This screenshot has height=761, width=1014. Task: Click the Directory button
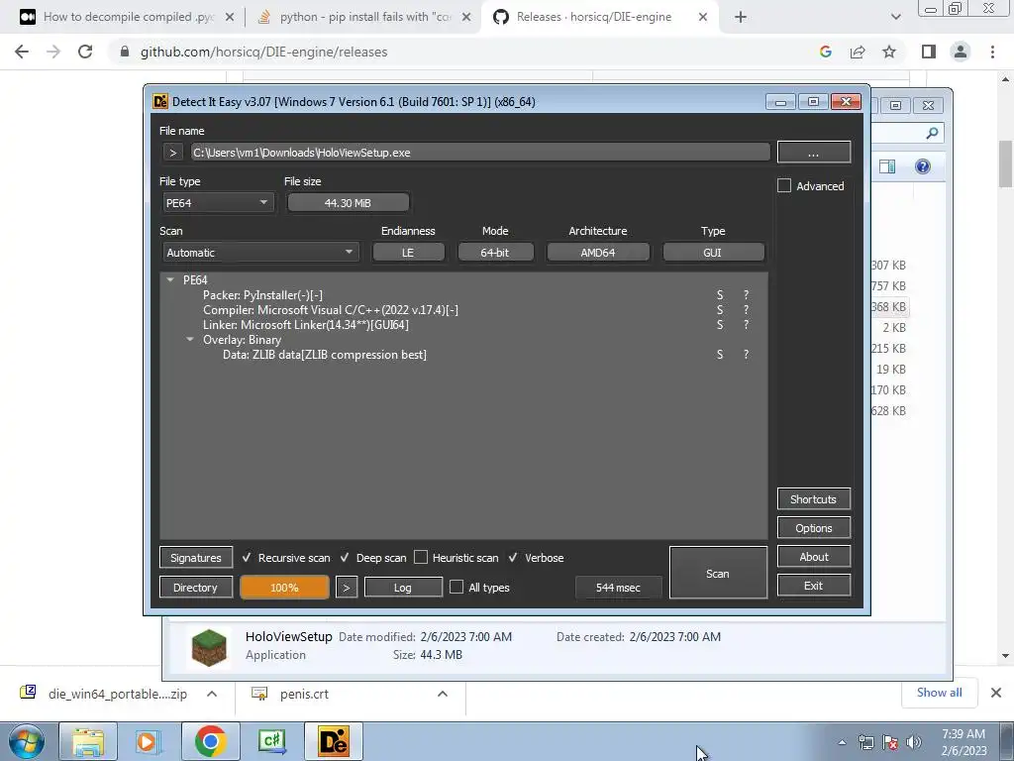(195, 588)
